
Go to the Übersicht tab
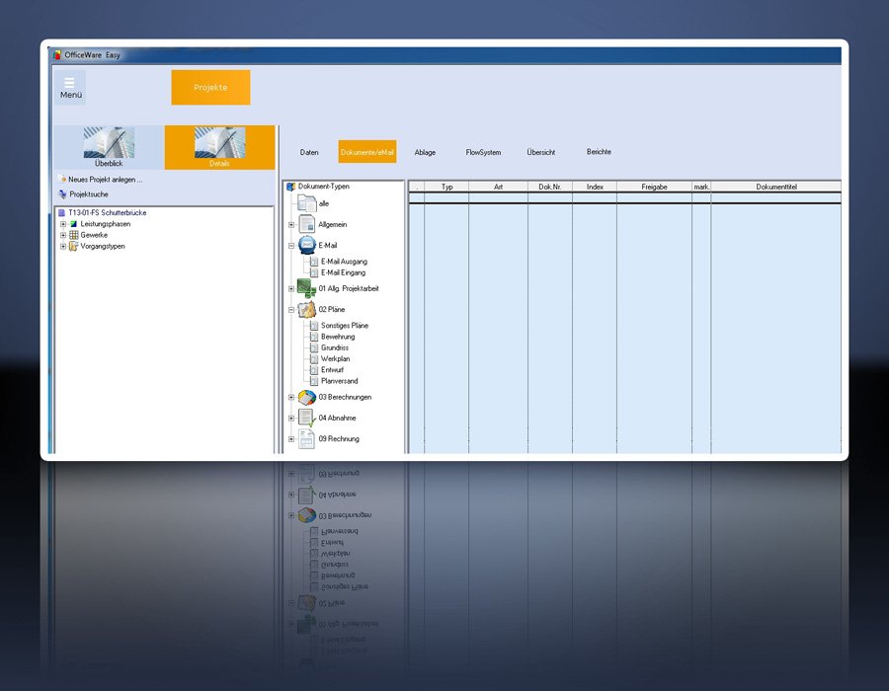click(x=541, y=152)
